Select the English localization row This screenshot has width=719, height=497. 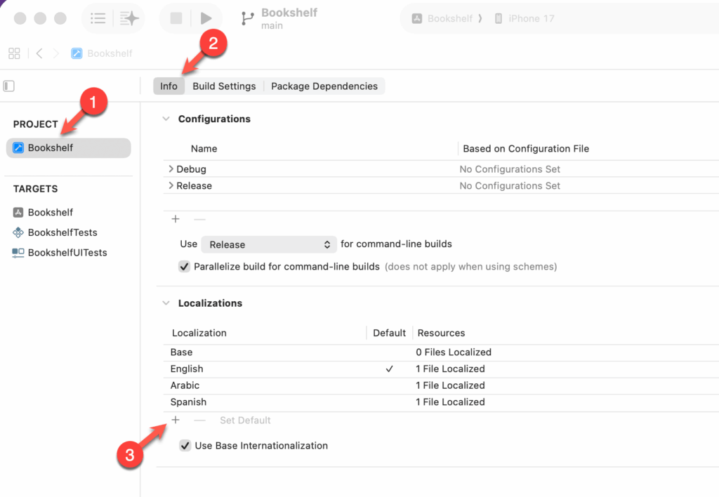click(440, 369)
